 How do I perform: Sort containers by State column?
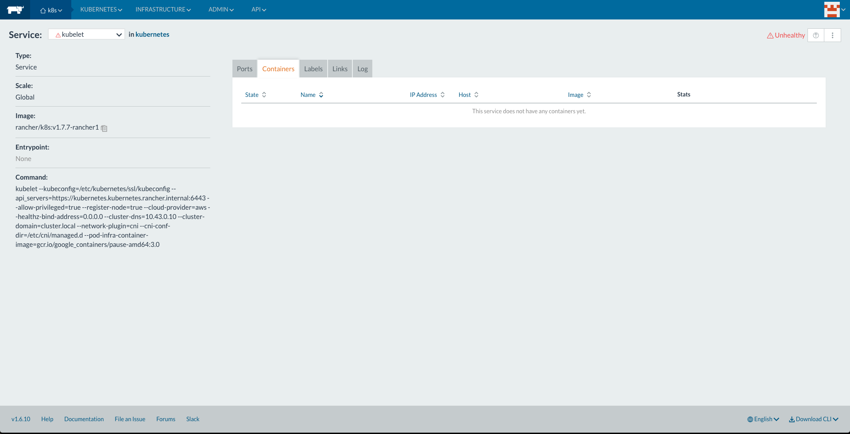click(x=255, y=95)
